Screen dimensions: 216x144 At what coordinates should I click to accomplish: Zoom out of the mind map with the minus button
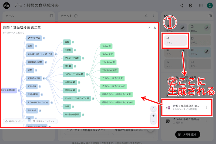[x=153, y=121]
